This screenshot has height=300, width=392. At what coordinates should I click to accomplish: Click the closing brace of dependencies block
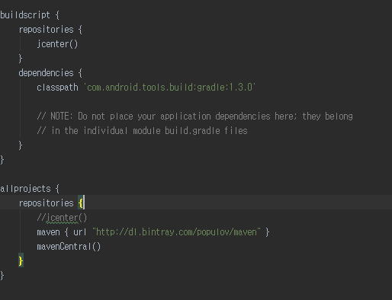click(21, 145)
